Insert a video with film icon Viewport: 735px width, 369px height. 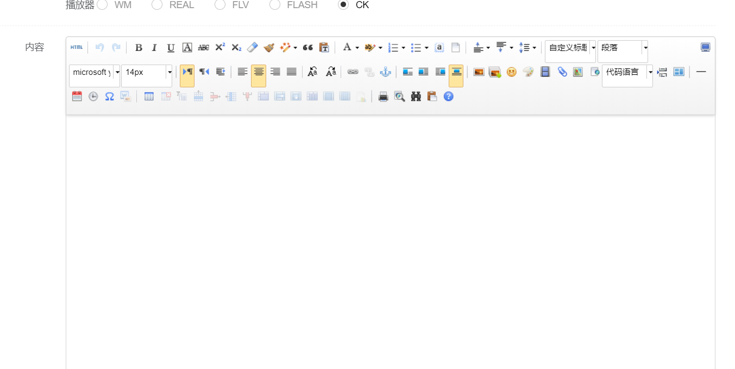[x=545, y=72]
